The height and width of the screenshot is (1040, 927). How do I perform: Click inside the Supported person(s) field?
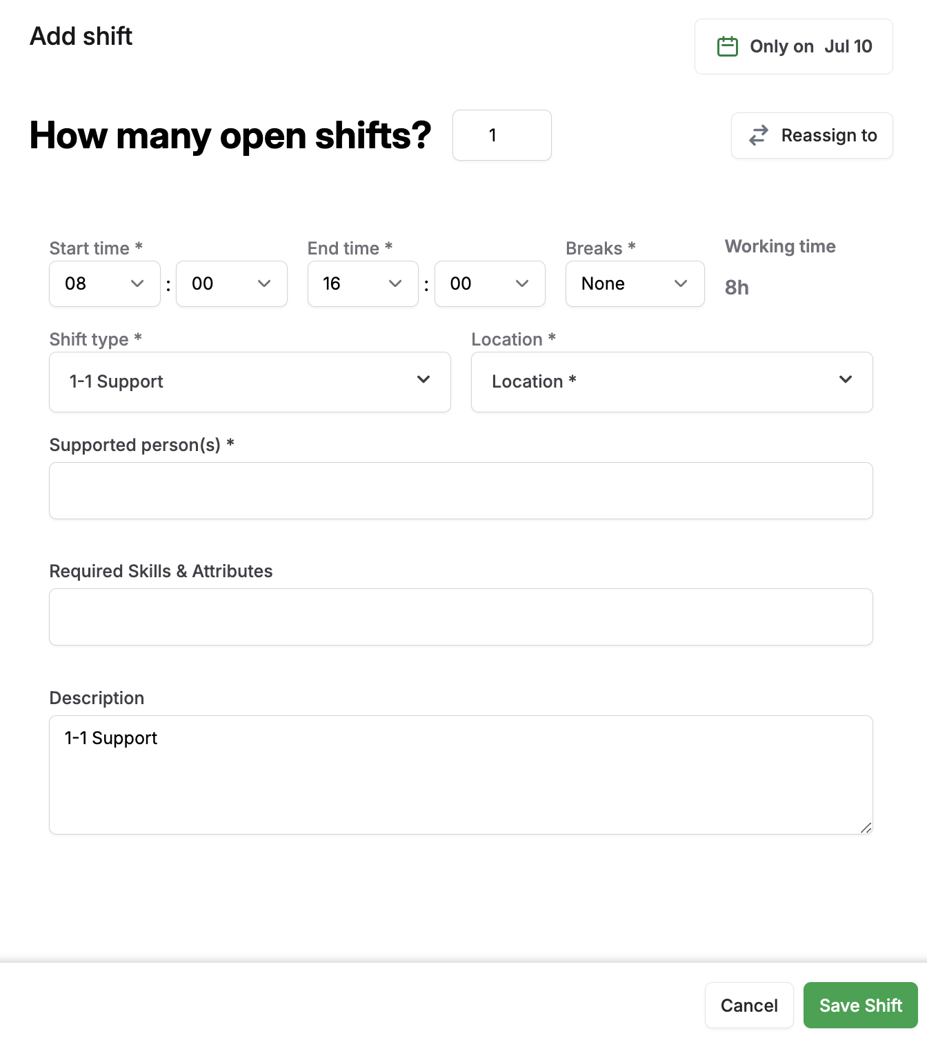click(x=460, y=490)
